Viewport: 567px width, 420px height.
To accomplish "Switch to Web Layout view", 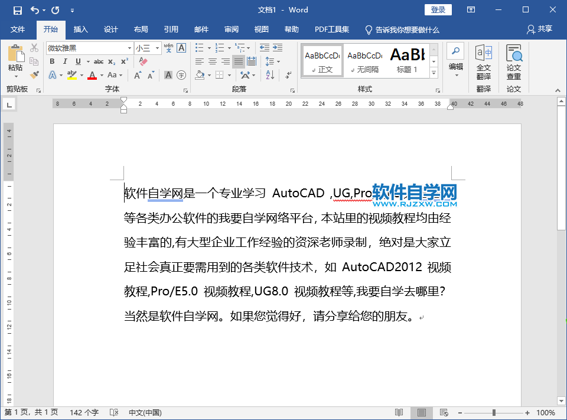I will point(444,412).
